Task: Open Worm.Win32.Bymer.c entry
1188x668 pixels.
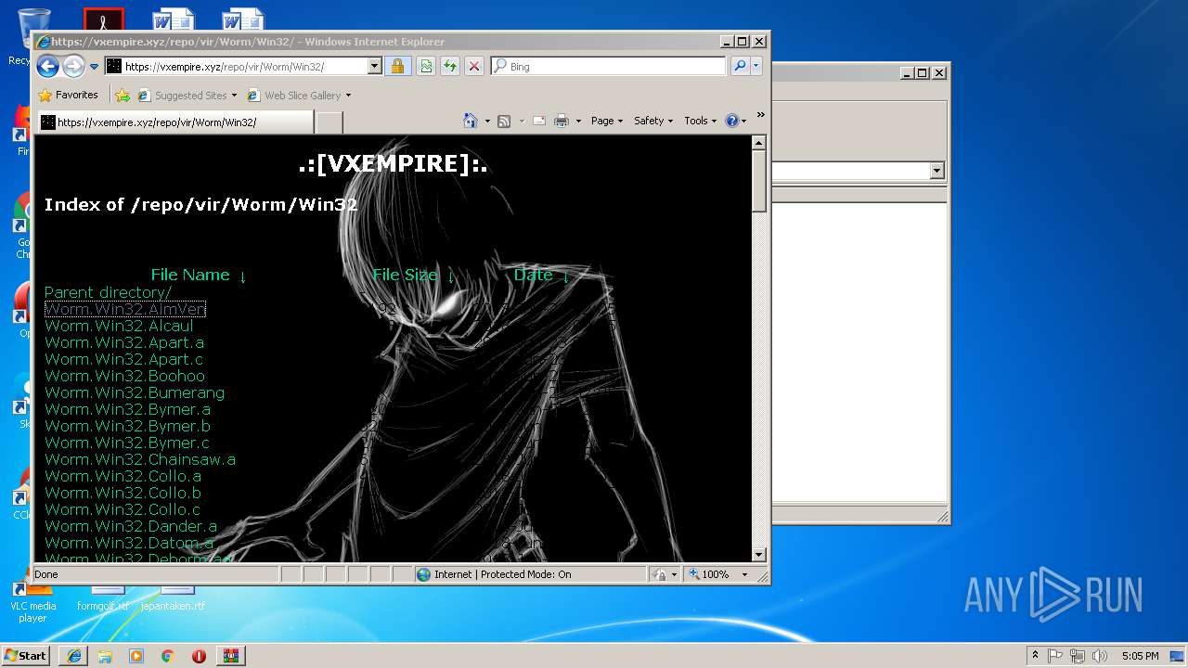Action: [127, 443]
